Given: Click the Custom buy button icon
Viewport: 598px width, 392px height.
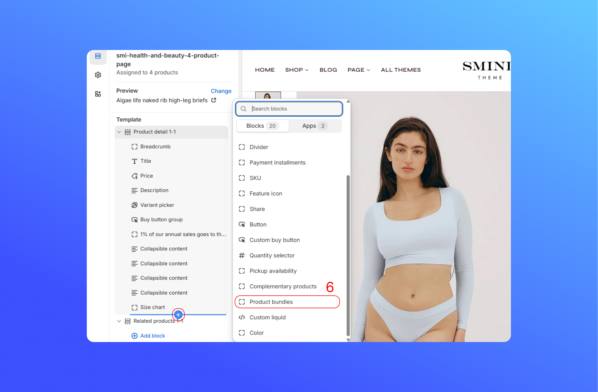Looking at the screenshot, I should click(242, 240).
